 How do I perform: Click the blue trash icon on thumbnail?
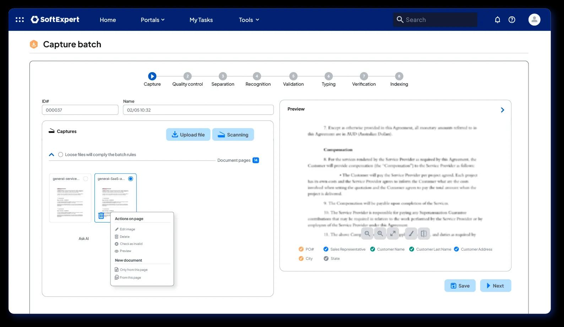coord(101,216)
